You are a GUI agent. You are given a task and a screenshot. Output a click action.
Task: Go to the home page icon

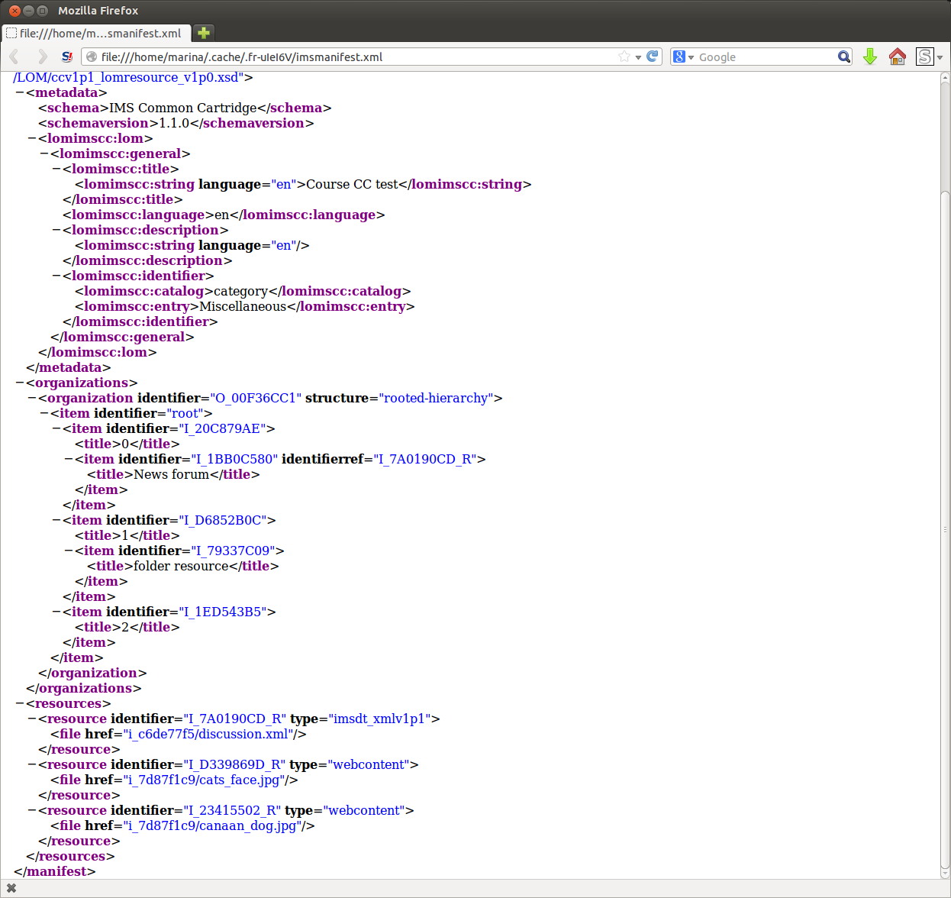point(898,57)
